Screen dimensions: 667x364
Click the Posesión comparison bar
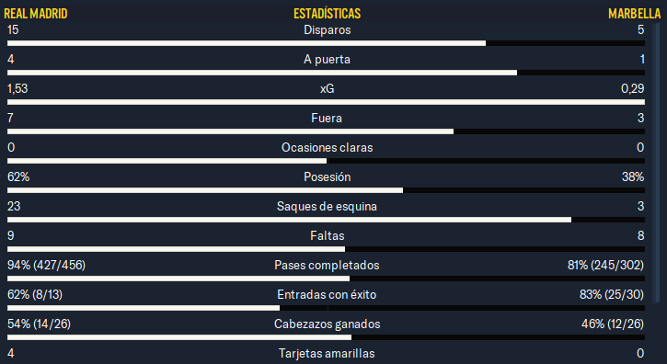[326, 190]
